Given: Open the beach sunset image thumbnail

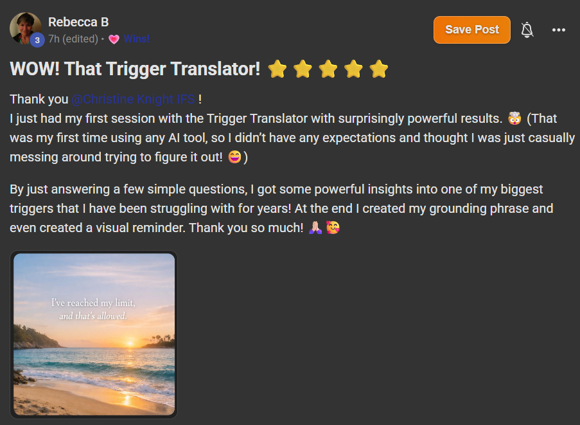Looking at the screenshot, I should tap(94, 334).
